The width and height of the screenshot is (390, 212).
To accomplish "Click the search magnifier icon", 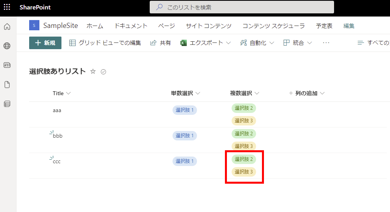I will pyautogui.click(x=159, y=7).
